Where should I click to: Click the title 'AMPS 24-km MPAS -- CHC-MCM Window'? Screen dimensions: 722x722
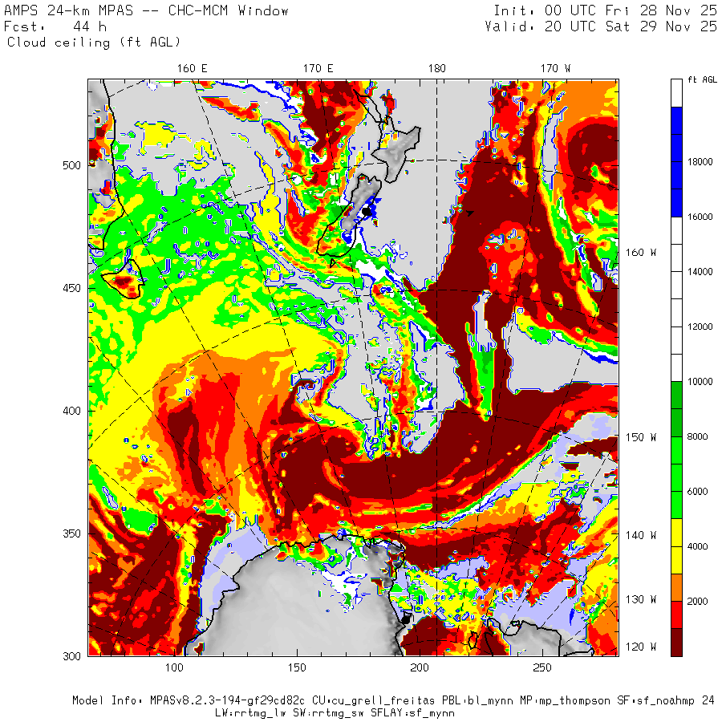point(146,10)
